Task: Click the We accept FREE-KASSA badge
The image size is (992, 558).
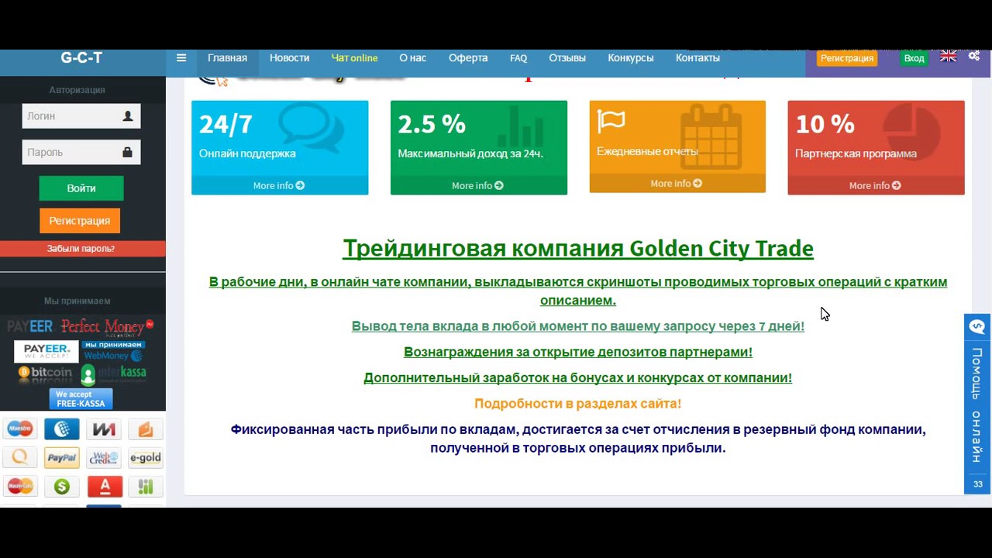Action: click(81, 399)
